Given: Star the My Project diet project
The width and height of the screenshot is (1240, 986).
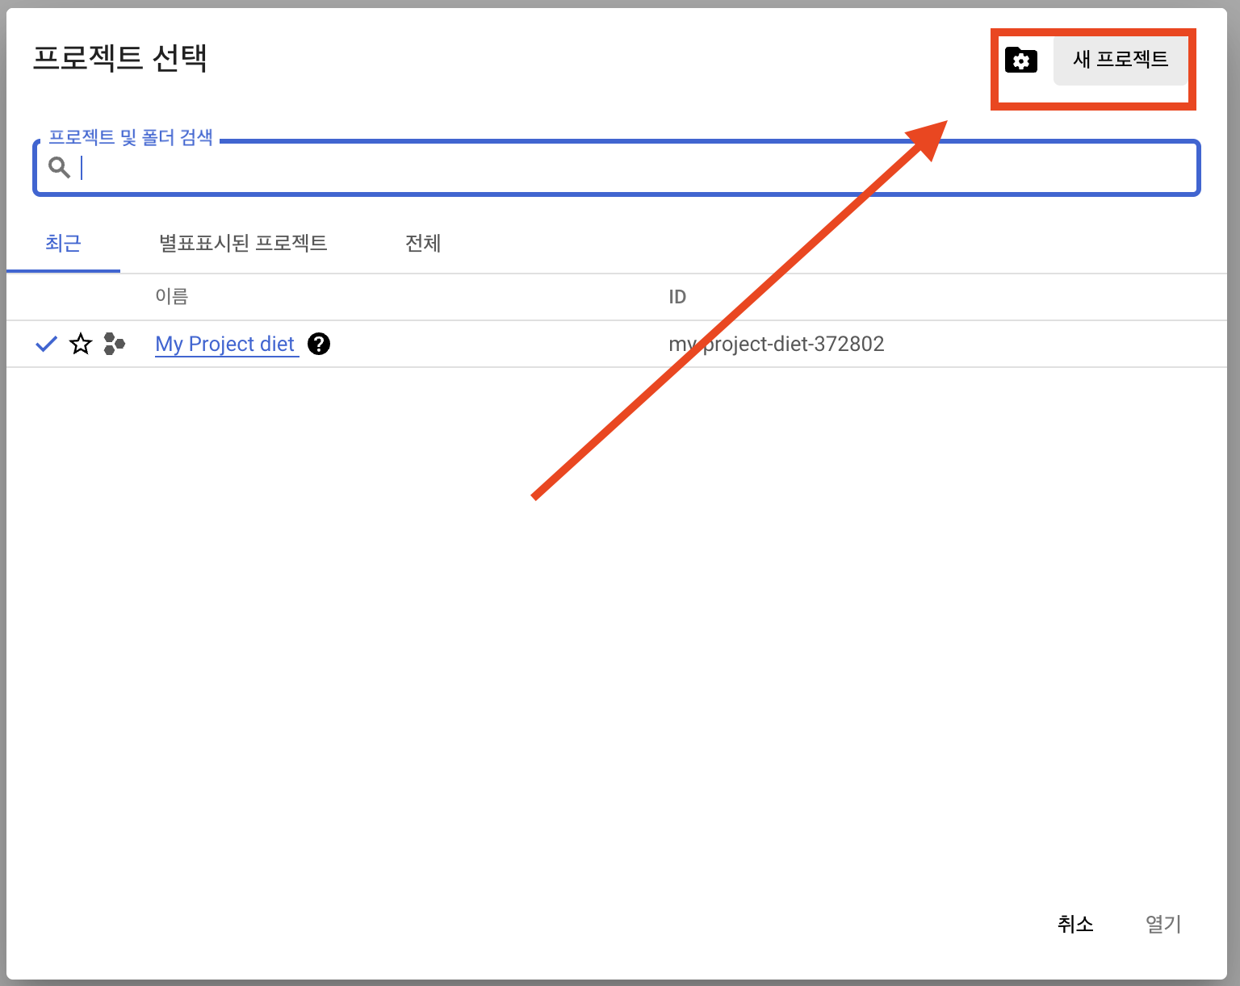Looking at the screenshot, I should coord(81,345).
